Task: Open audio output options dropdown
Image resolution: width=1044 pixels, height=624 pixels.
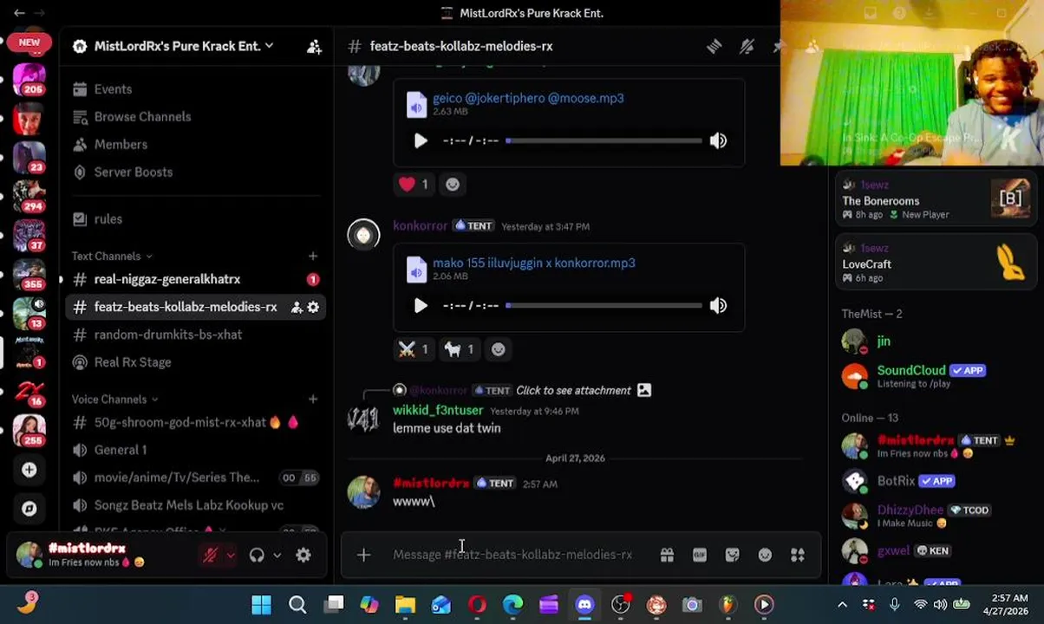Action: (277, 556)
